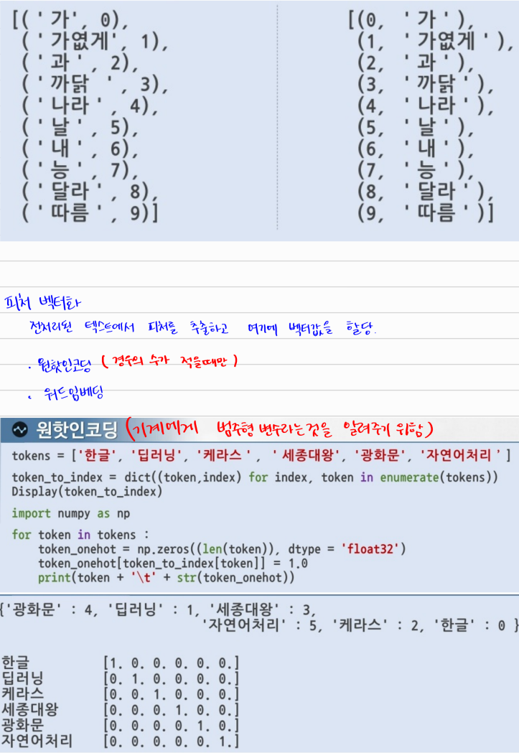Click the output vector [1. 0. 0. 0. 0. 0.]
519x753 pixels.
click(x=171, y=663)
